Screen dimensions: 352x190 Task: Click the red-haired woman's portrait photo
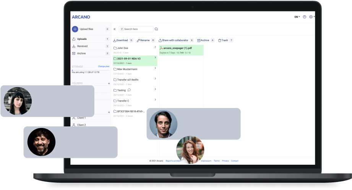click(x=190, y=150)
